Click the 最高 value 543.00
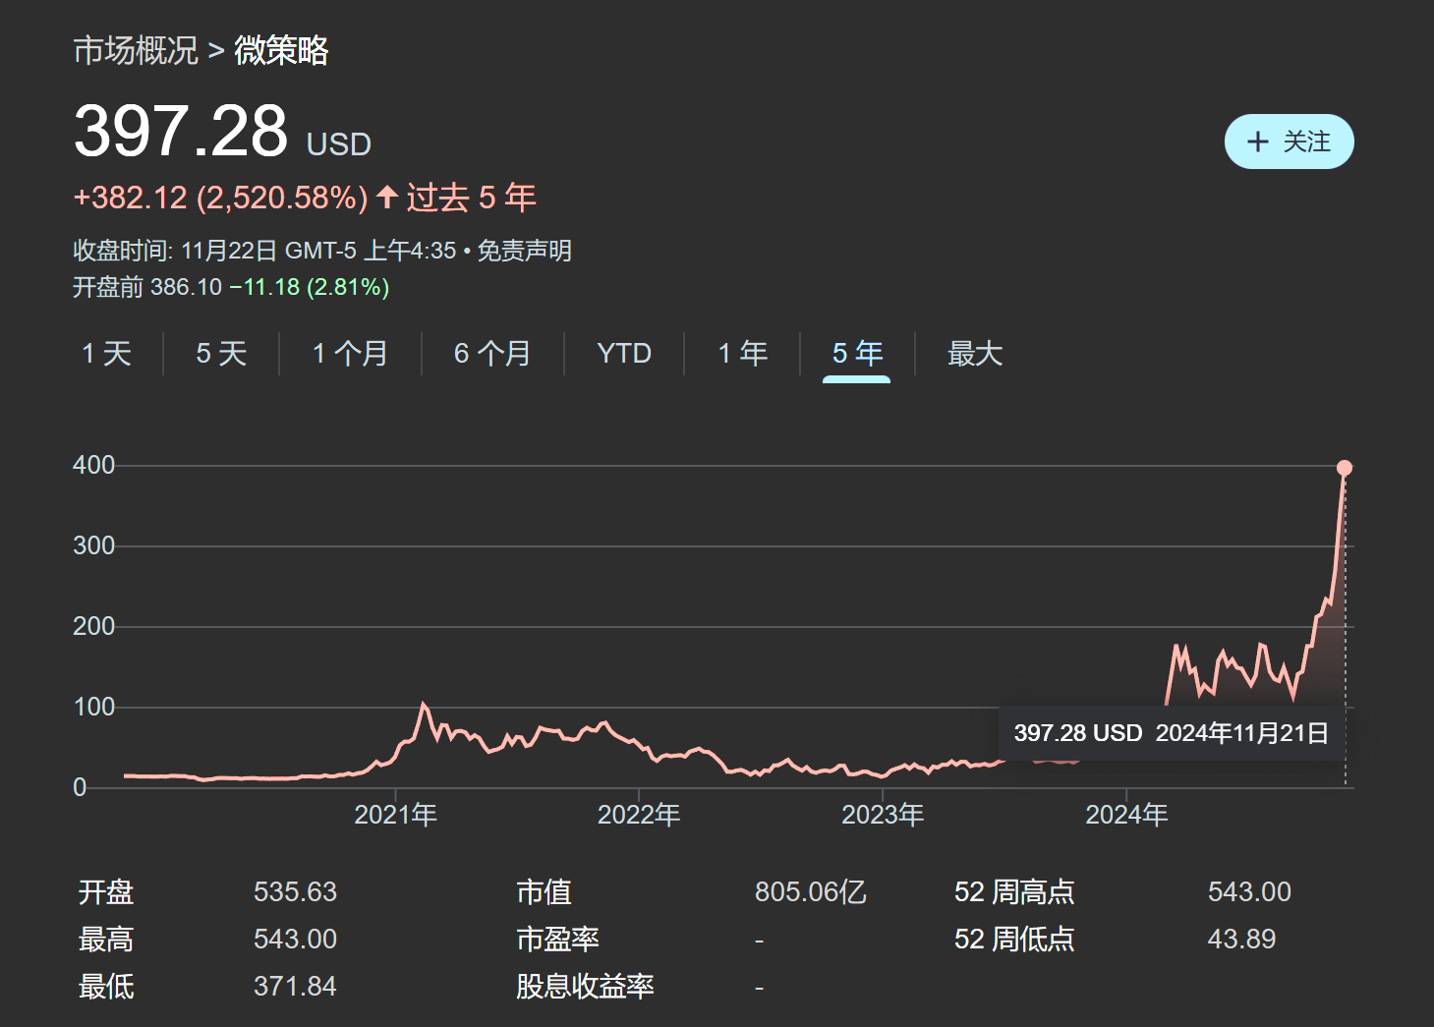The width and height of the screenshot is (1434, 1027). tap(295, 939)
